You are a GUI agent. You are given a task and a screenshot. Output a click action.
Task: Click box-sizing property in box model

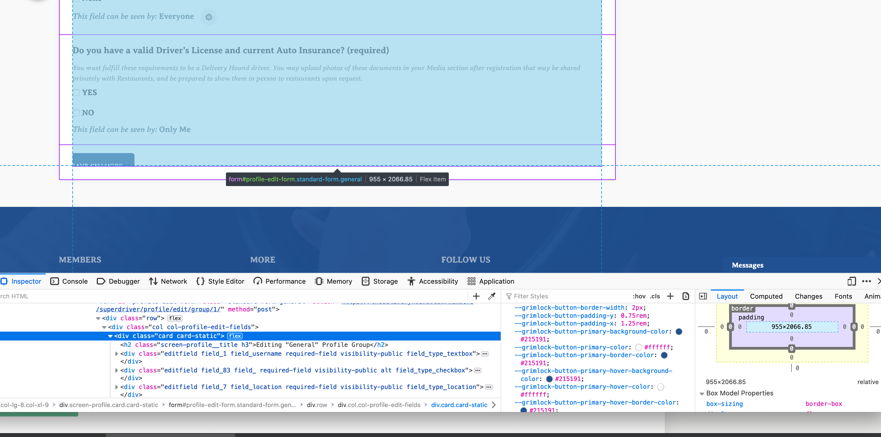point(724,404)
